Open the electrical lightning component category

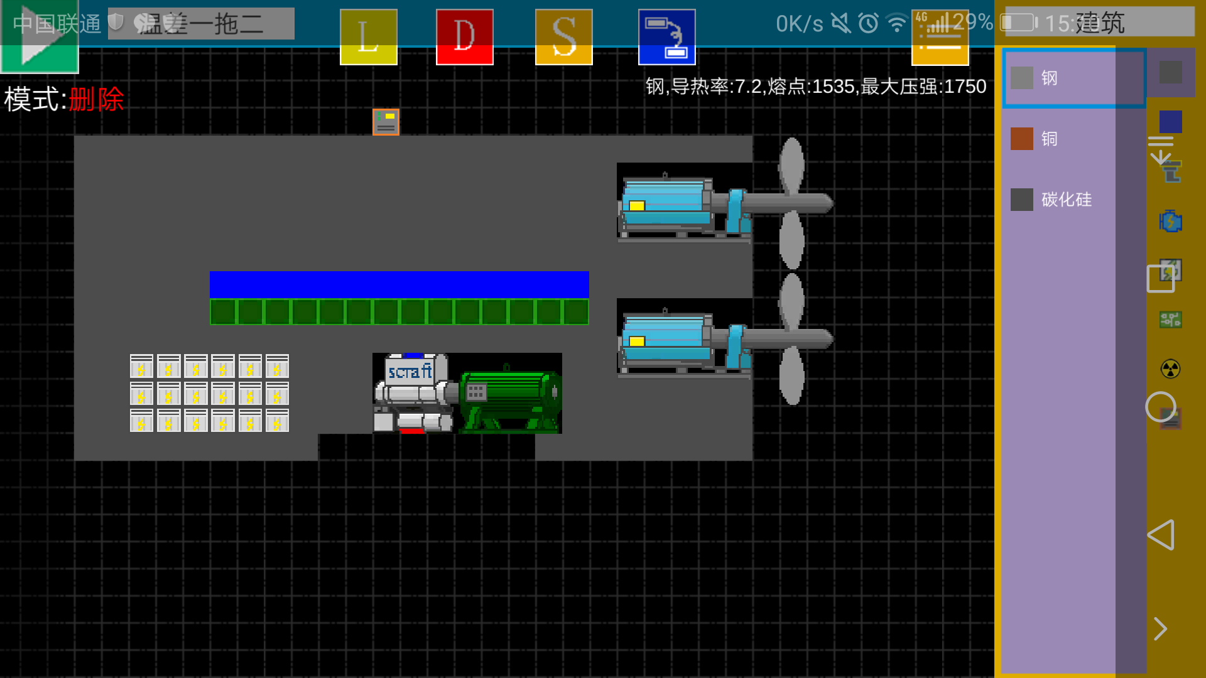[x=1171, y=271]
